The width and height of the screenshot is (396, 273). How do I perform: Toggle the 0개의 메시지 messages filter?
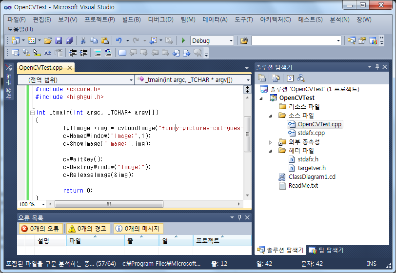point(137,228)
